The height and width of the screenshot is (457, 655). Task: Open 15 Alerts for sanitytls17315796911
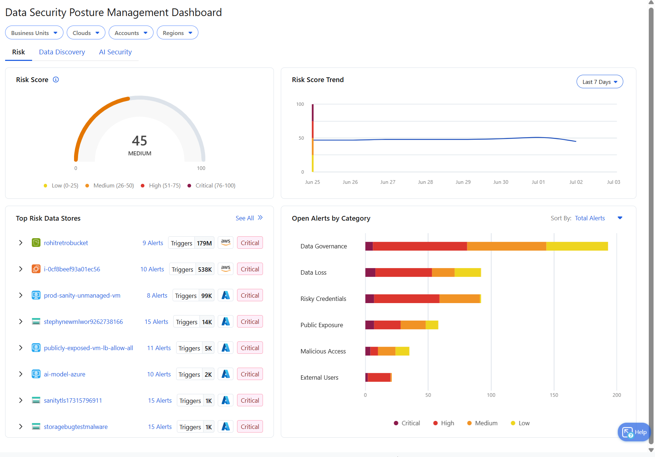(x=160, y=400)
